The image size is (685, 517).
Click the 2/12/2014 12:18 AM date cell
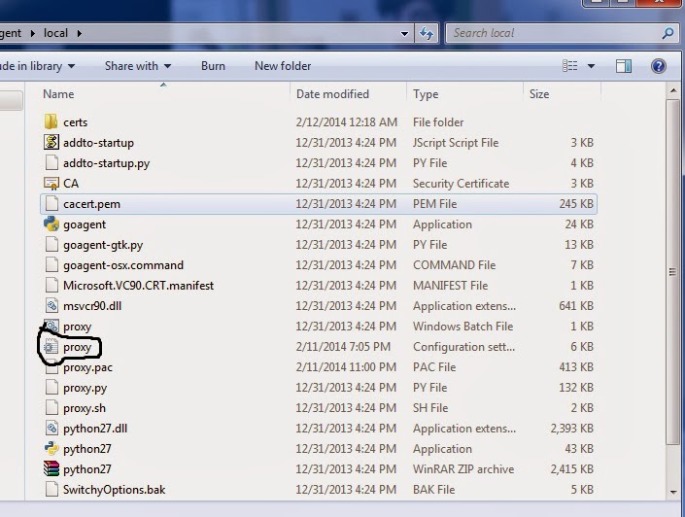point(347,122)
